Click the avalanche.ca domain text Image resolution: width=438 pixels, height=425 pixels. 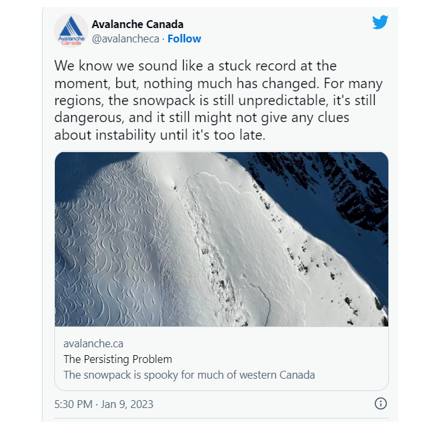pyautogui.click(x=93, y=343)
